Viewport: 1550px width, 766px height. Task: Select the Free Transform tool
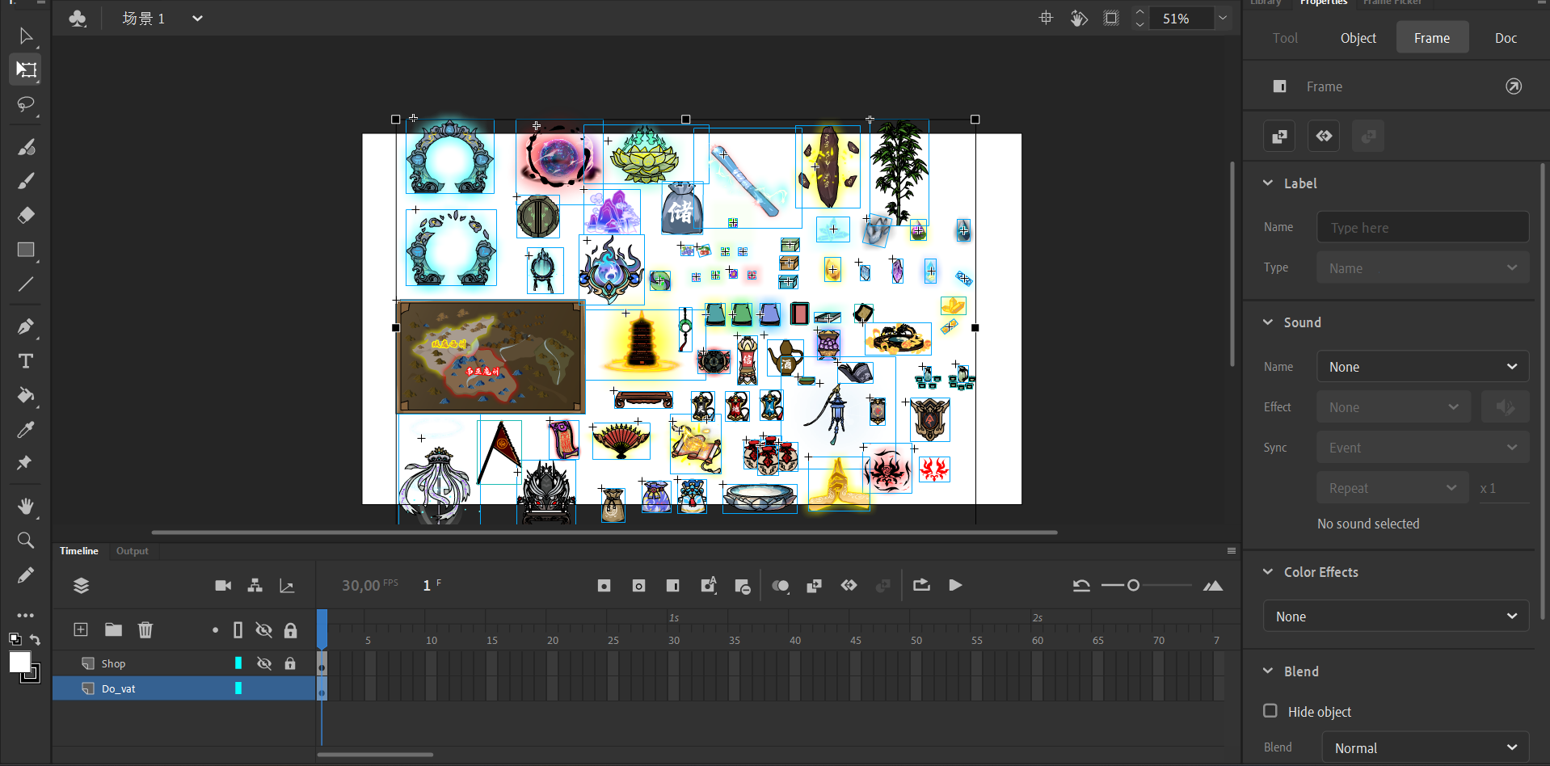point(26,70)
